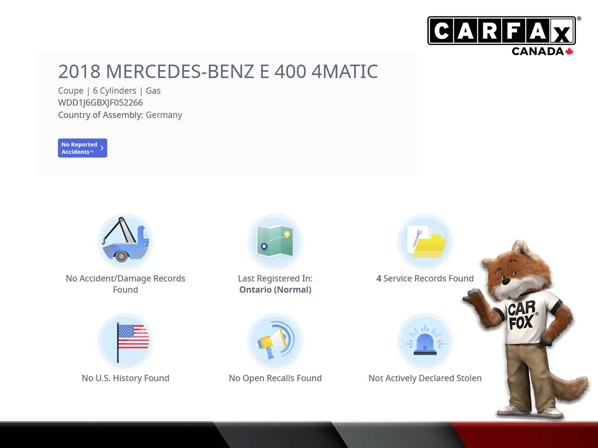Screen dimensions: 598x448
Task: Click No Accident/Damage Records Found label
Action: click(x=126, y=284)
